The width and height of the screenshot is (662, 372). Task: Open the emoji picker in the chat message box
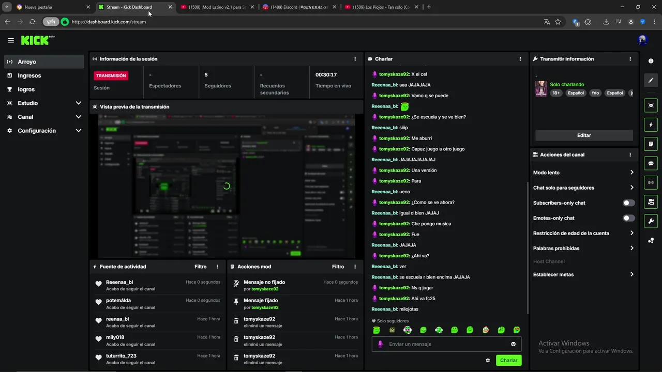[x=513, y=344]
